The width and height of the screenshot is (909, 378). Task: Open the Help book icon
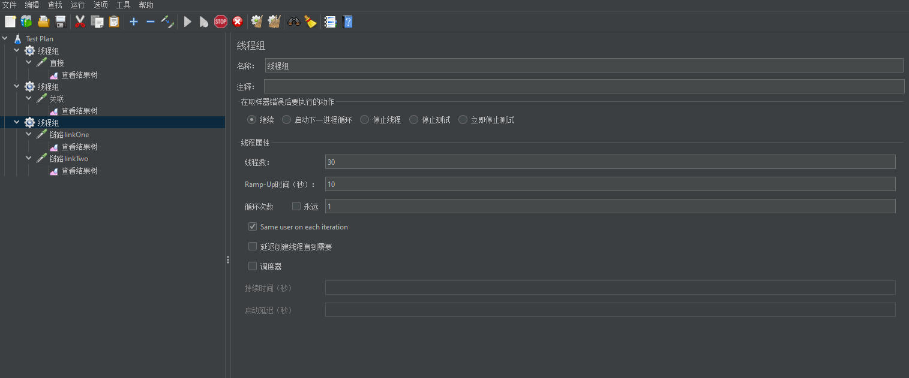coord(347,22)
